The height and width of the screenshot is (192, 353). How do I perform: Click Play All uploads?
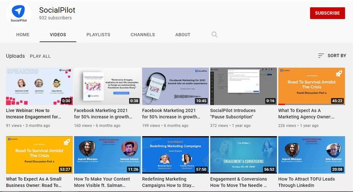coord(40,56)
